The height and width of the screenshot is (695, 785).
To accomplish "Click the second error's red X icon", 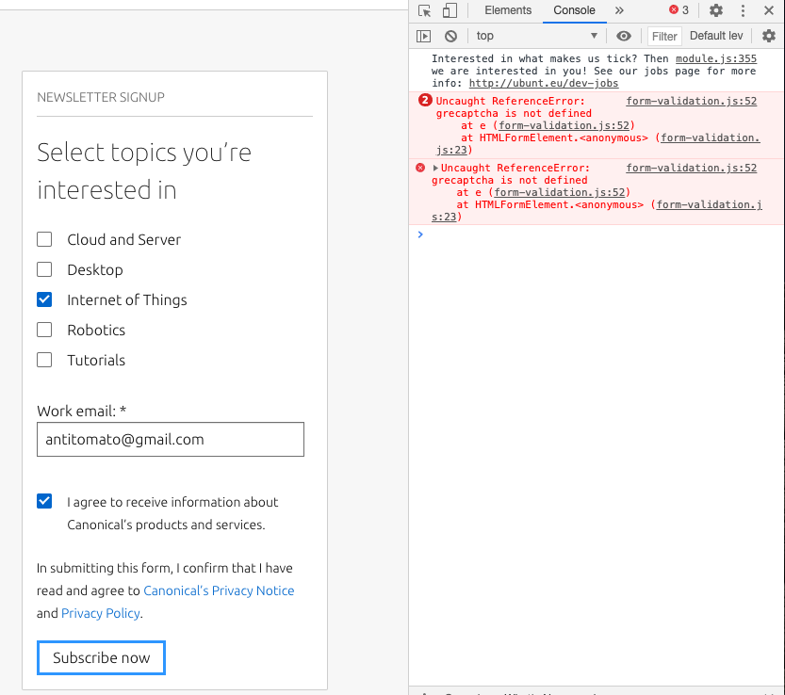I will click(x=420, y=168).
